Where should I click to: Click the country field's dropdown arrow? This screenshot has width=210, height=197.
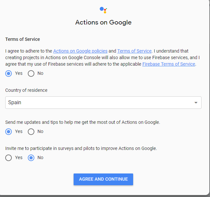coord(196,103)
